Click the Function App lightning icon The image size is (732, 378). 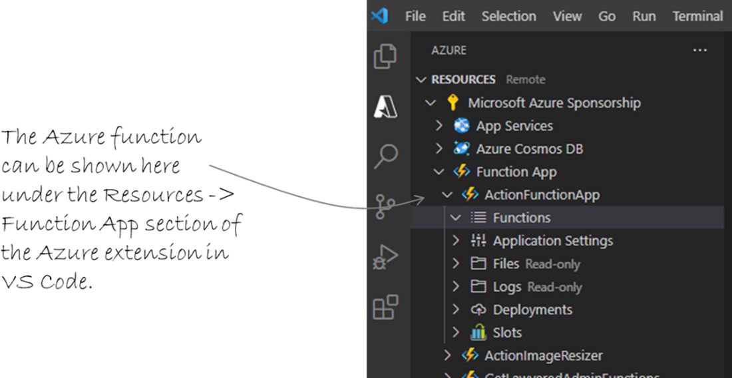click(x=462, y=172)
